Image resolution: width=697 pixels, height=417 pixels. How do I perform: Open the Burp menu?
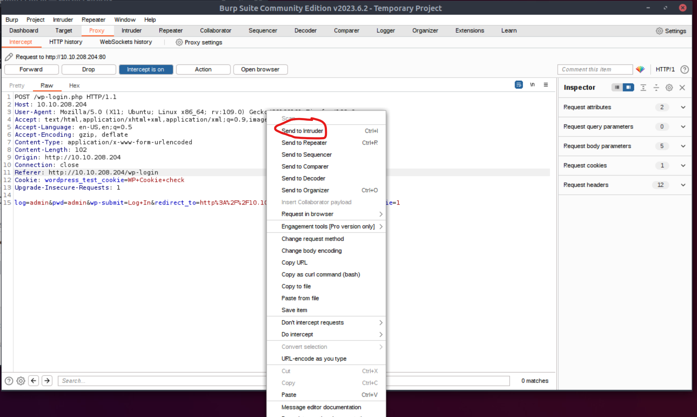[x=12, y=20]
